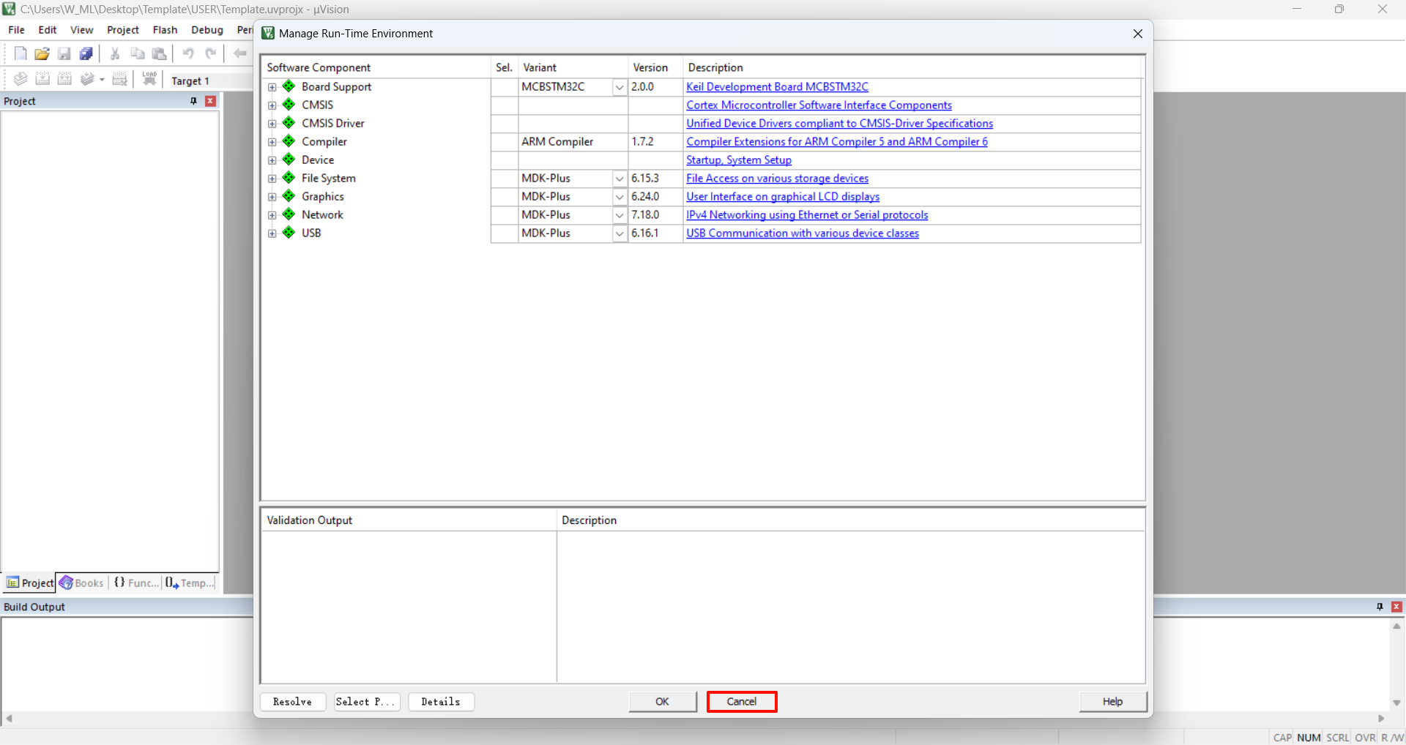Click the Target 1 selection box
Viewport: 1406px width, 745px height.
pos(211,81)
